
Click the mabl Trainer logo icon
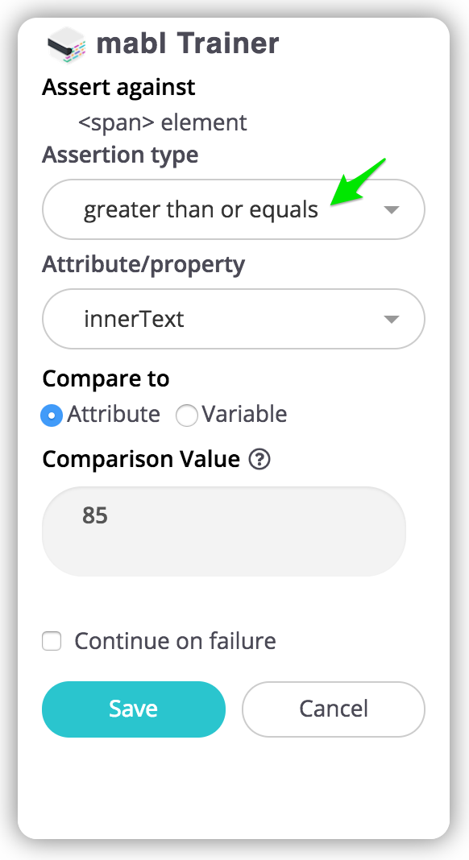pos(66,45)
